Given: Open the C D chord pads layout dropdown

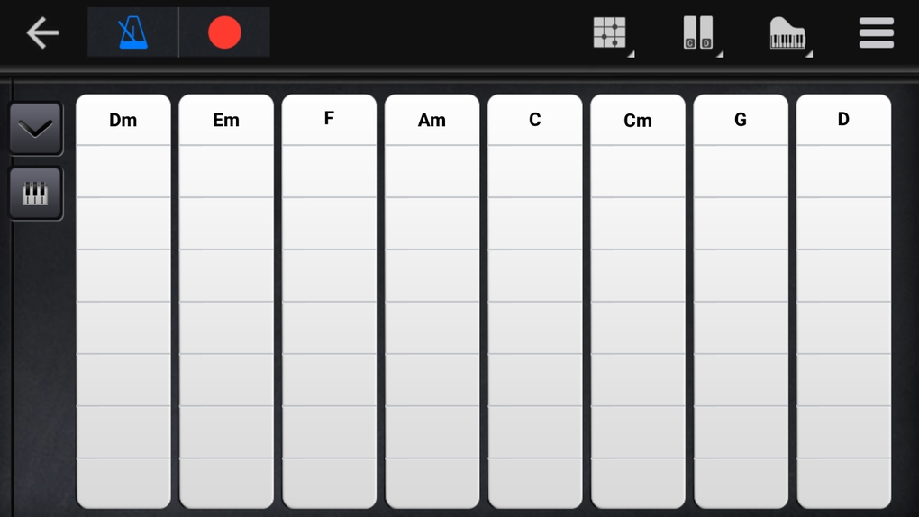Looking at the screenshot, I should tap(700, 32).
